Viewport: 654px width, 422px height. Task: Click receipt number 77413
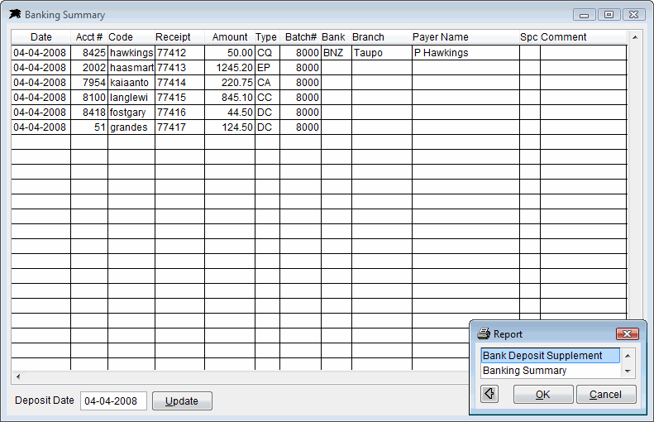pyautogui.click(x=179, y=68)
